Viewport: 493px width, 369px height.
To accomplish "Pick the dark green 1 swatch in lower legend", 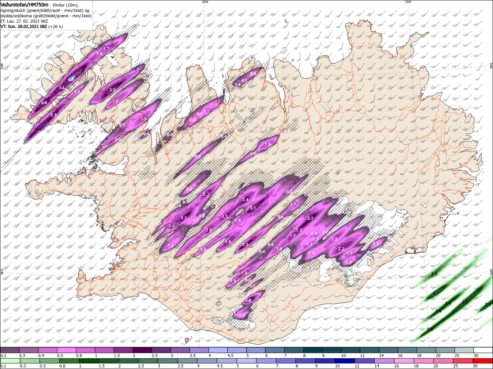I will (x=89, y=361).
